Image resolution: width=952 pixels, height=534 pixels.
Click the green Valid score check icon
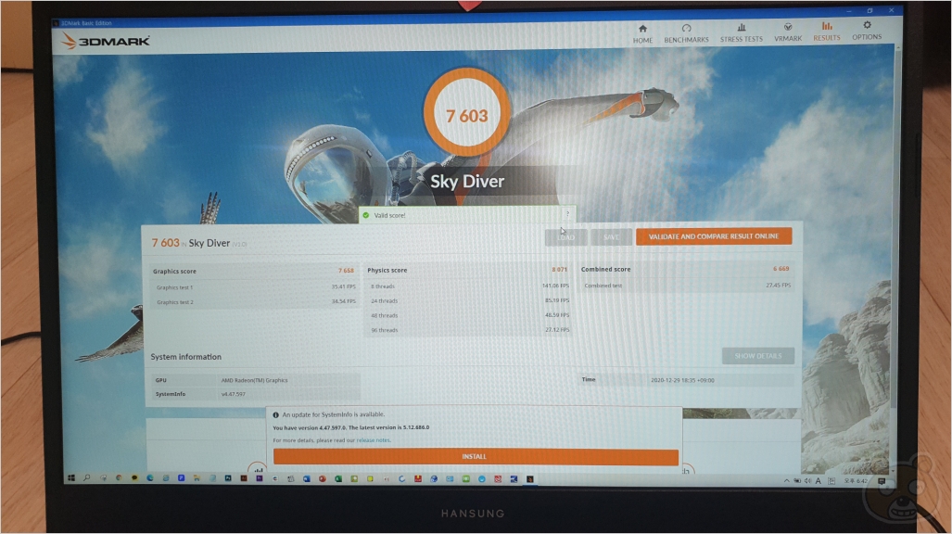point(365,215)
